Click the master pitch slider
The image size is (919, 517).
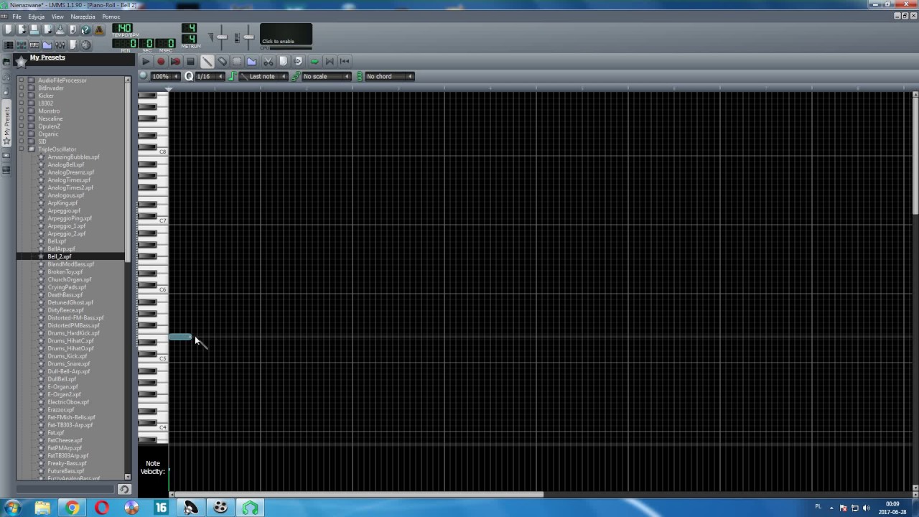pos(248,37)
